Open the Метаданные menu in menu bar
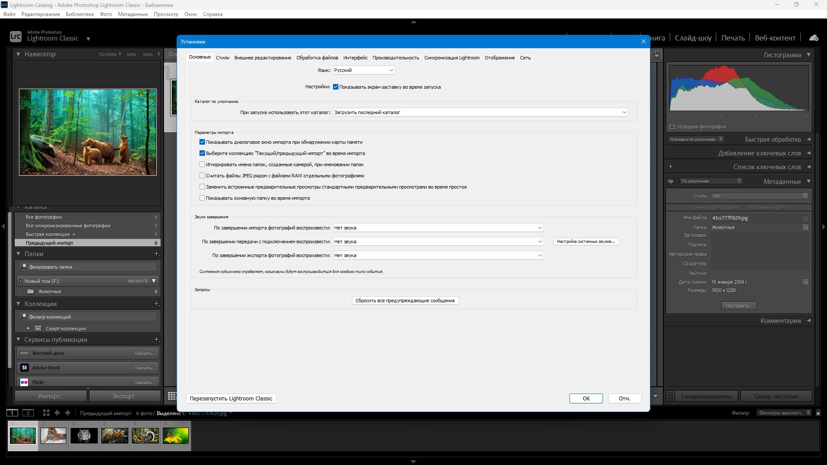This screenshot has width=827, height=465. (133, 14)
